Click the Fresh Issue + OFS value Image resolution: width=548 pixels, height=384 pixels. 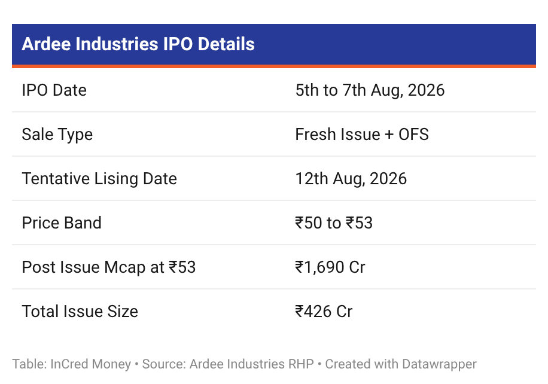362,135
